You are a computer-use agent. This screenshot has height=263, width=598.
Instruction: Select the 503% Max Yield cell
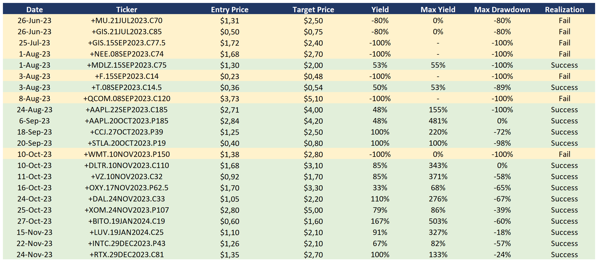coord(438,221)
